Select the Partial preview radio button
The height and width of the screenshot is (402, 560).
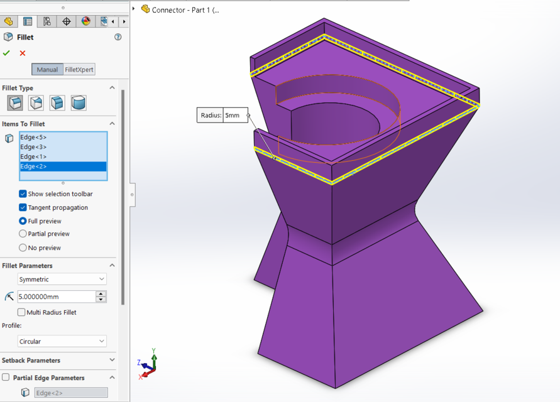point(23,234)
